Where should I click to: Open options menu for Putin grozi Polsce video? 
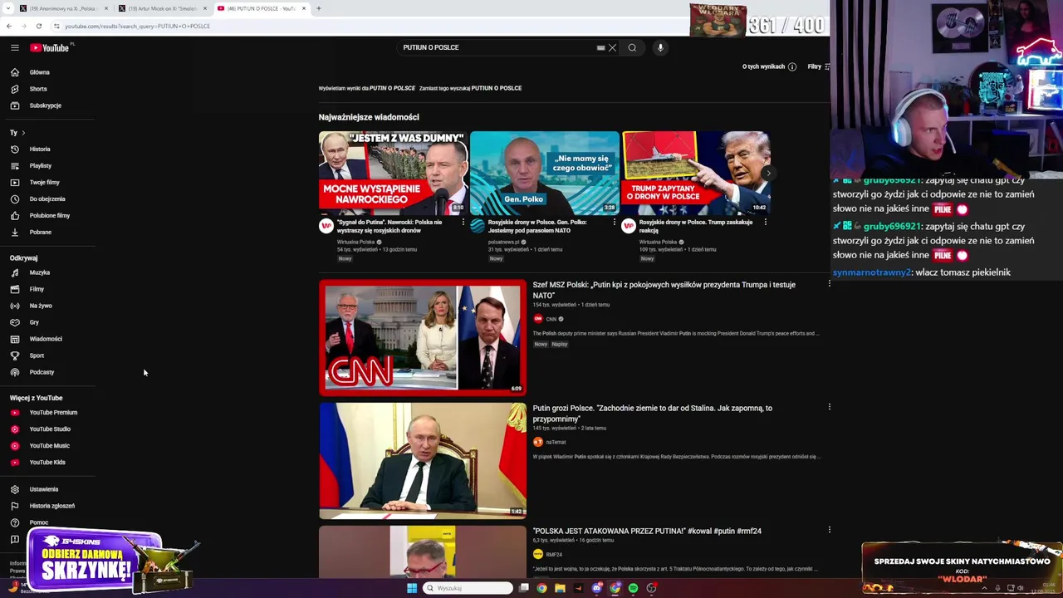click(x=829, y=407)
